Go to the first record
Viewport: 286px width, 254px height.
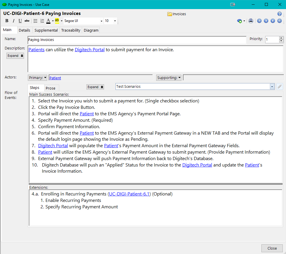[x=259, y=21]
